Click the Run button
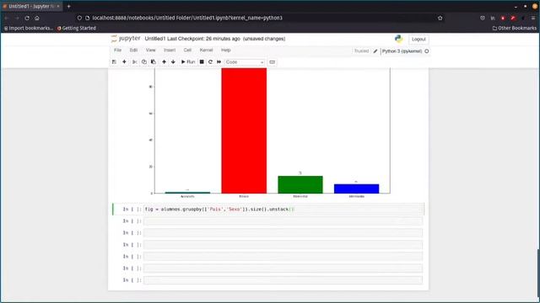 (x=188, y=61)
